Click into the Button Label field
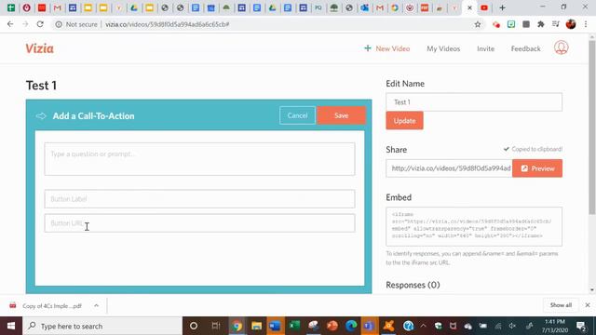596x335 pixels. (x=199, y=199)
